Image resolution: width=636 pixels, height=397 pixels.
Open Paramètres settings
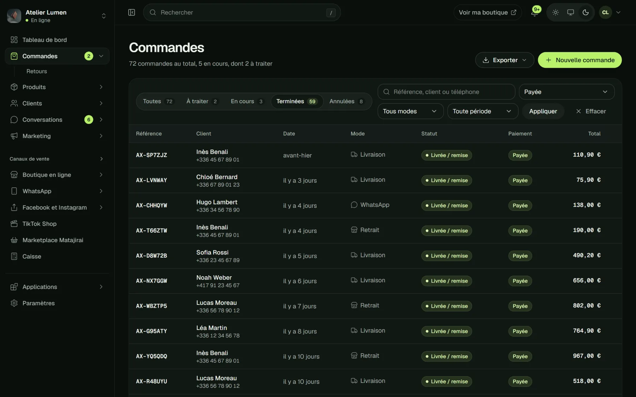(57, 303)
